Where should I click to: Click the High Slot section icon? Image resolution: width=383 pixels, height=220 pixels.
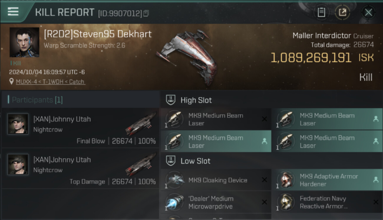[x=171, y=100]
